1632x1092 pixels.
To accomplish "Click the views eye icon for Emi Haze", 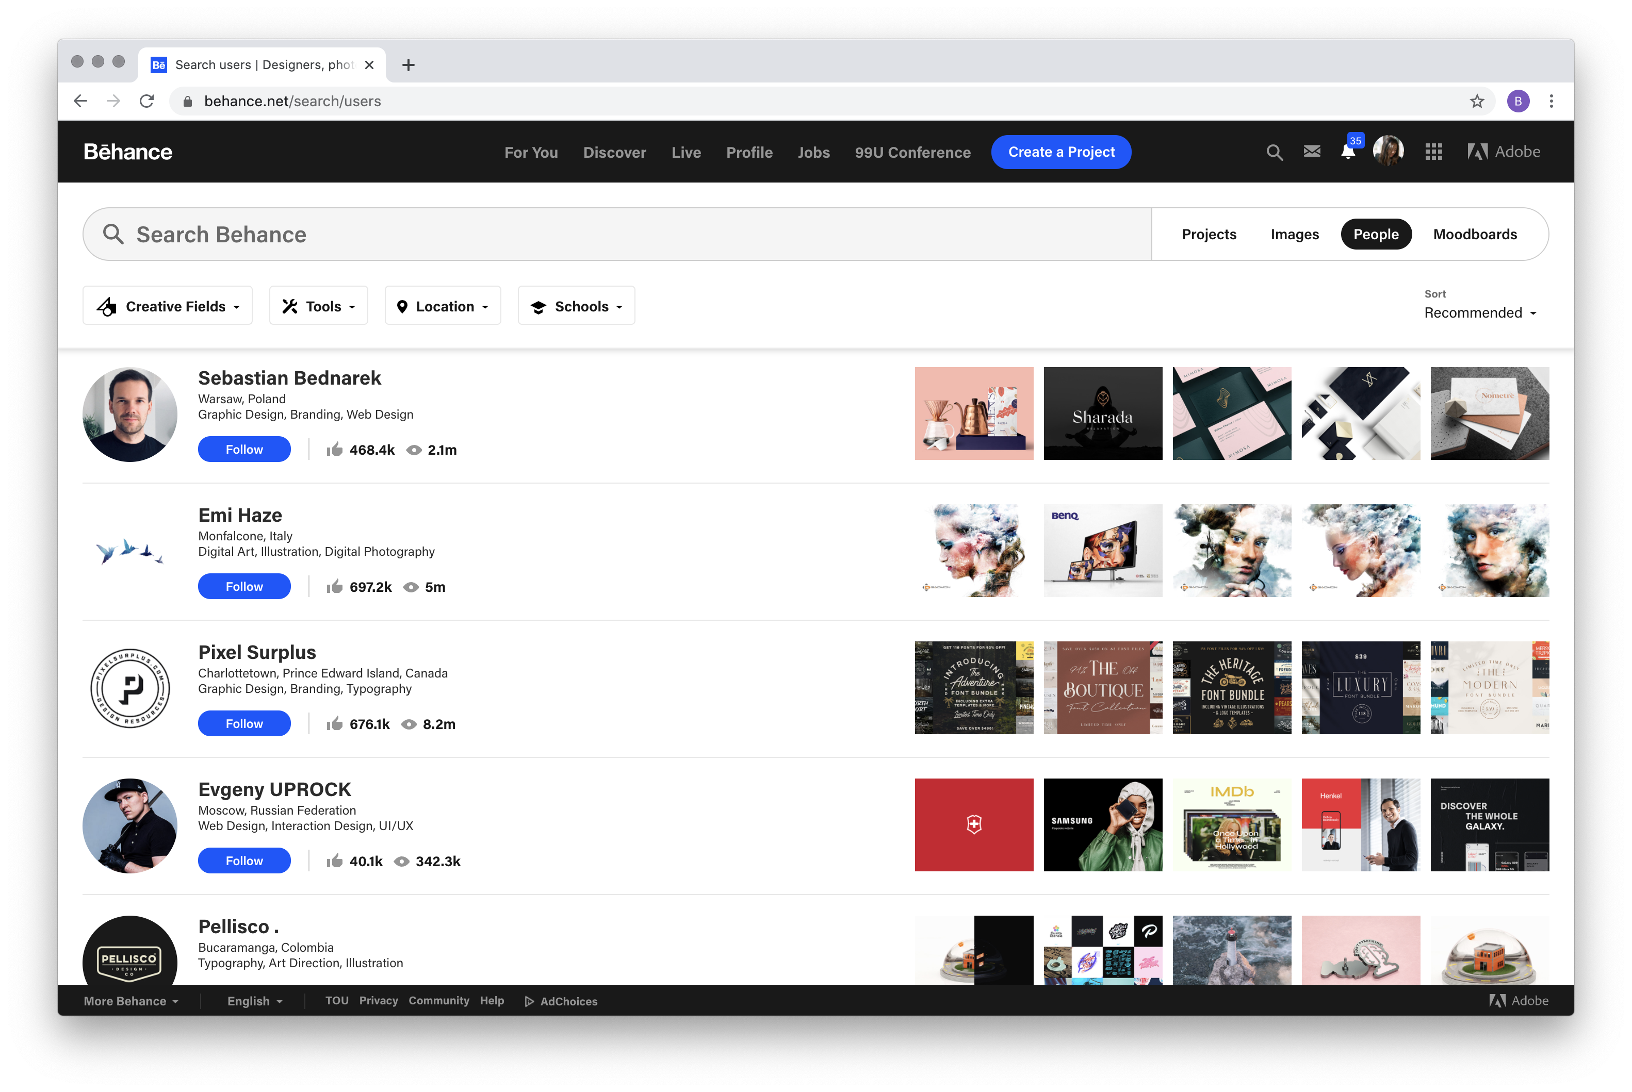I will pos(411,587).
